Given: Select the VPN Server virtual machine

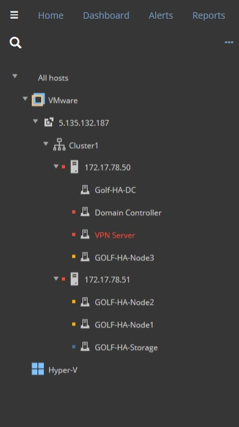Looking at the screenshot, I should click(115, 235).
